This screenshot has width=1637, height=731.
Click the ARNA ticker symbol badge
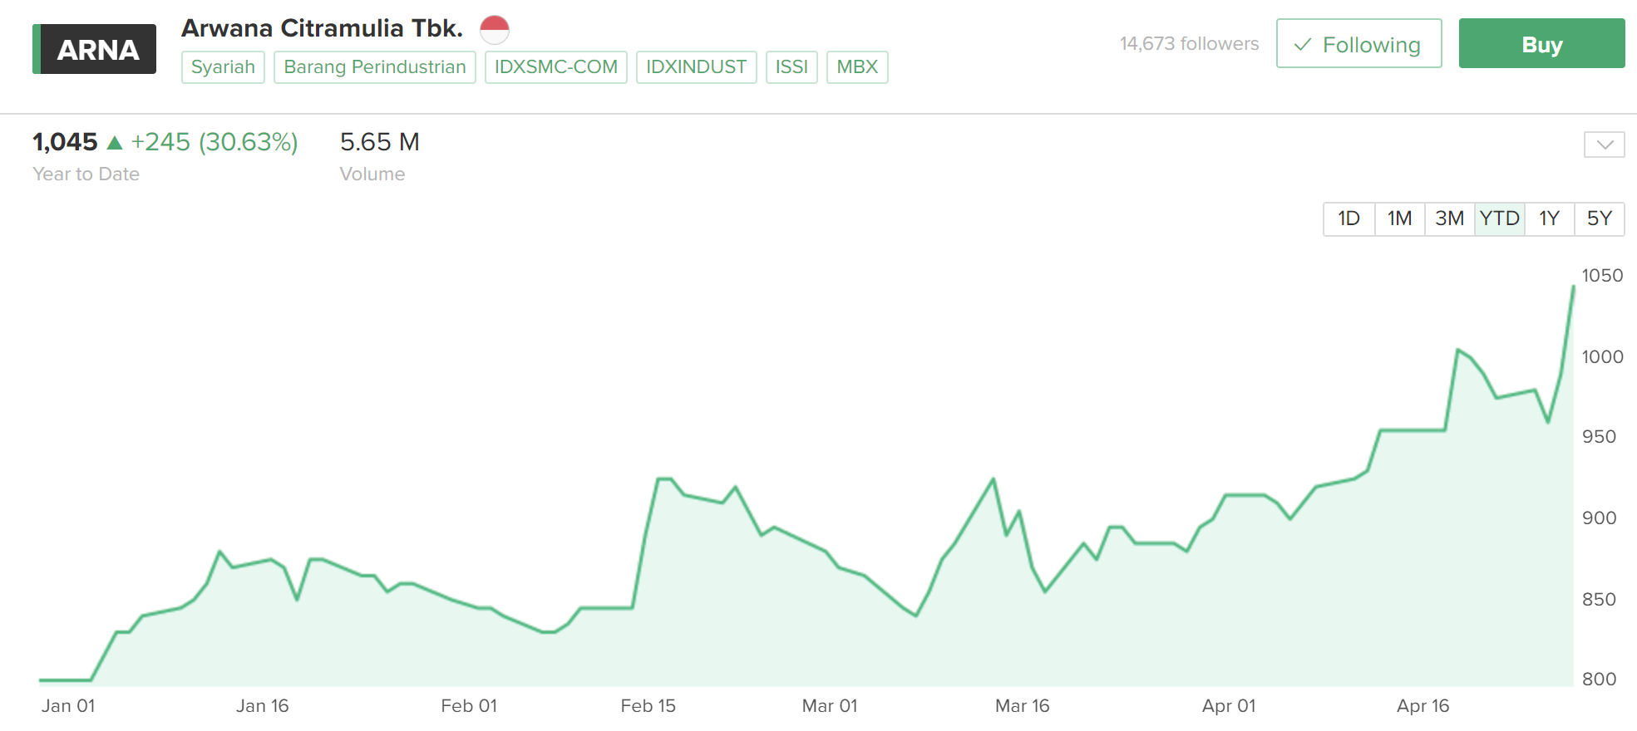tap(95, 50)
